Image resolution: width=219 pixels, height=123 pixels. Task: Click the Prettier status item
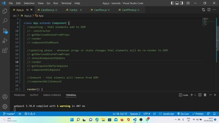coord(198,114)
